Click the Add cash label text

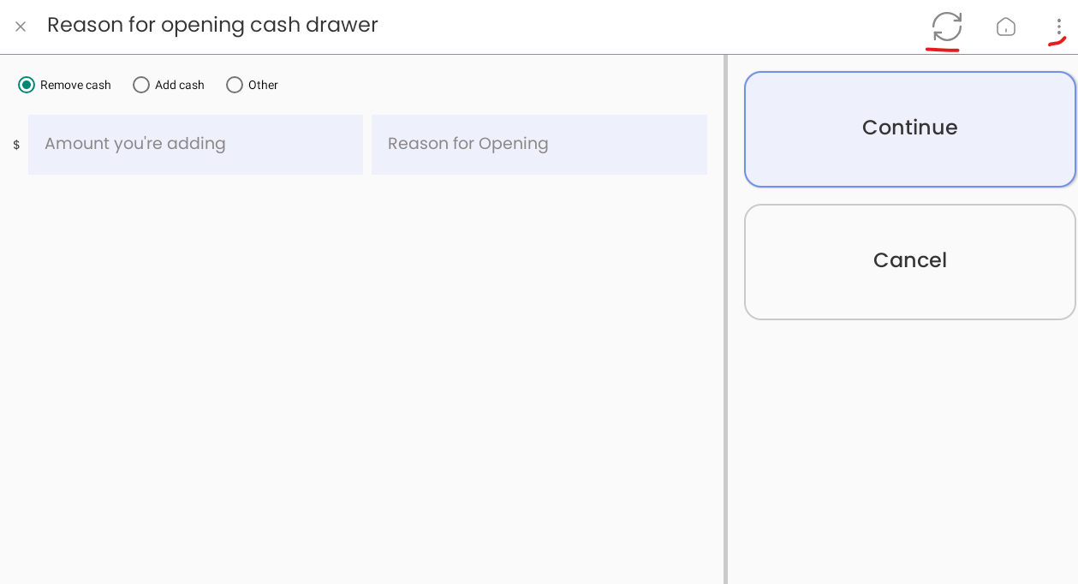180,85
